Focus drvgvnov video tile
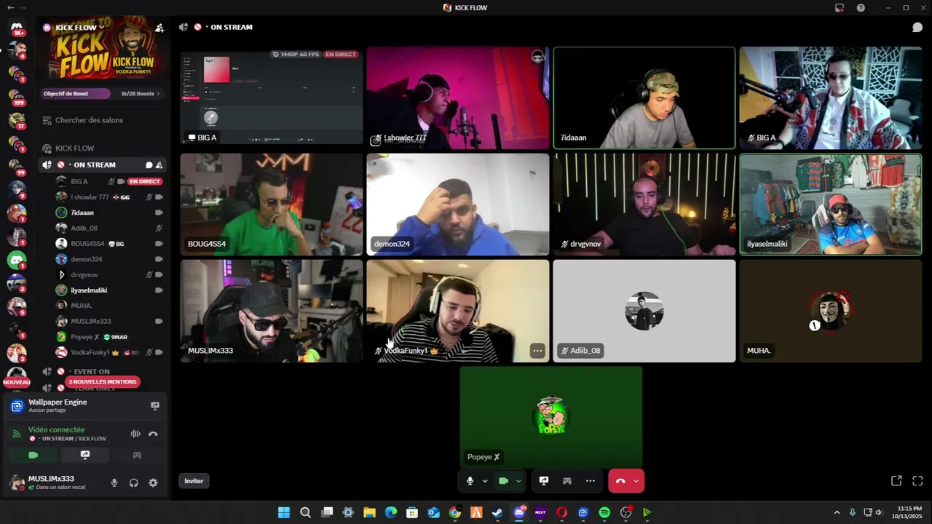 coord(644,205)
